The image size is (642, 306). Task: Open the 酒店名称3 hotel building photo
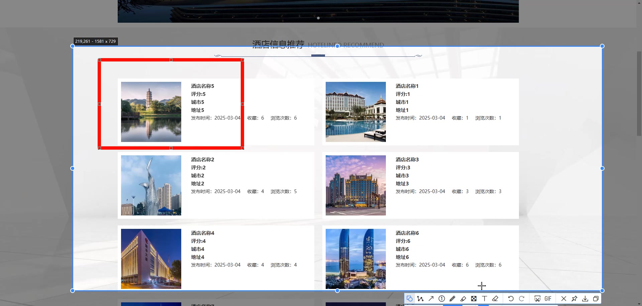[356, 185]
